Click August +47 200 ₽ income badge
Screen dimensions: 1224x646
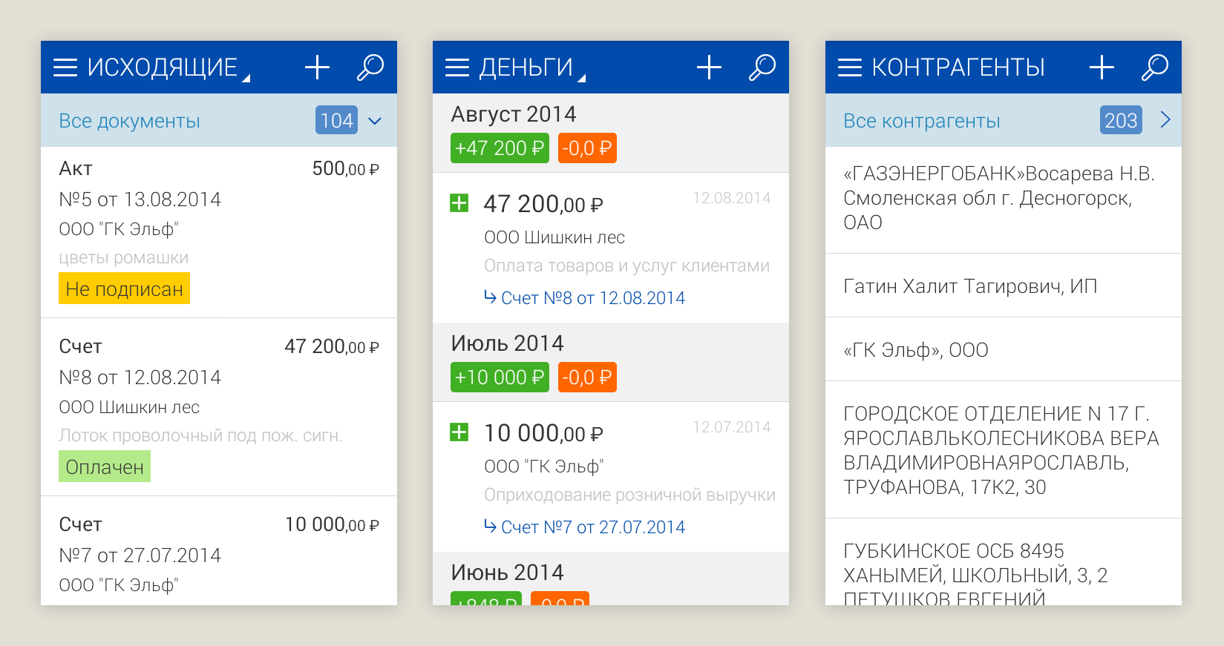(500, 148)
